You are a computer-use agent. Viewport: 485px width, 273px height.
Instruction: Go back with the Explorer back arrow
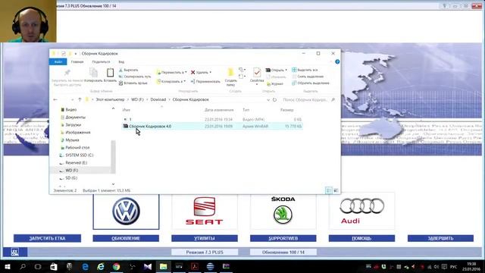pyautogui.click(x=55, y=99)
